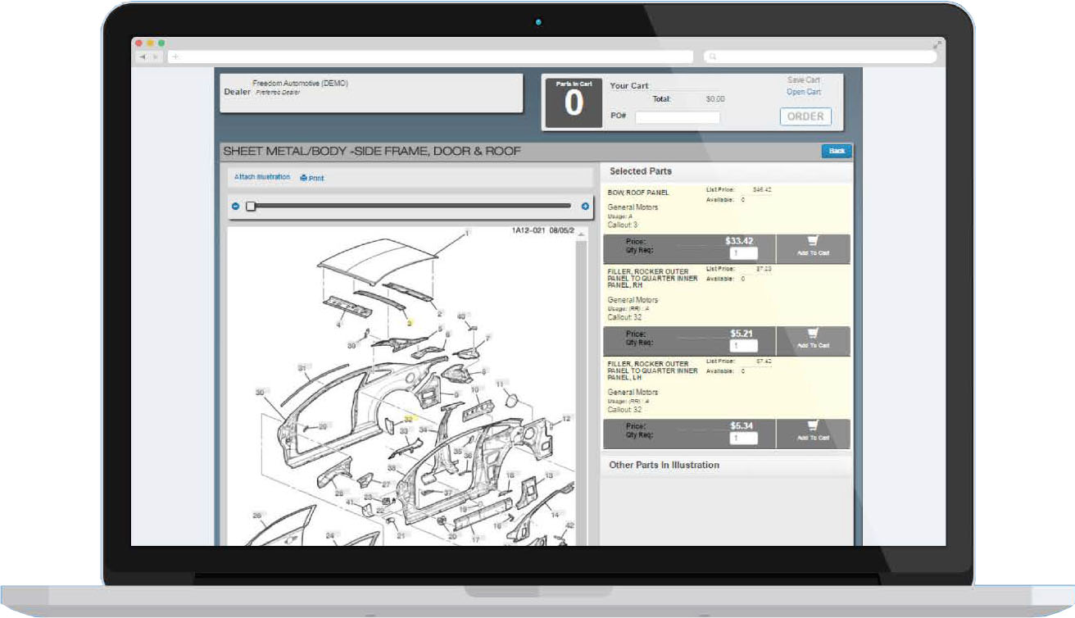Collapse the Selected Parts section header
Viewport: 1075px width, 618px height.
coord(641,171)
